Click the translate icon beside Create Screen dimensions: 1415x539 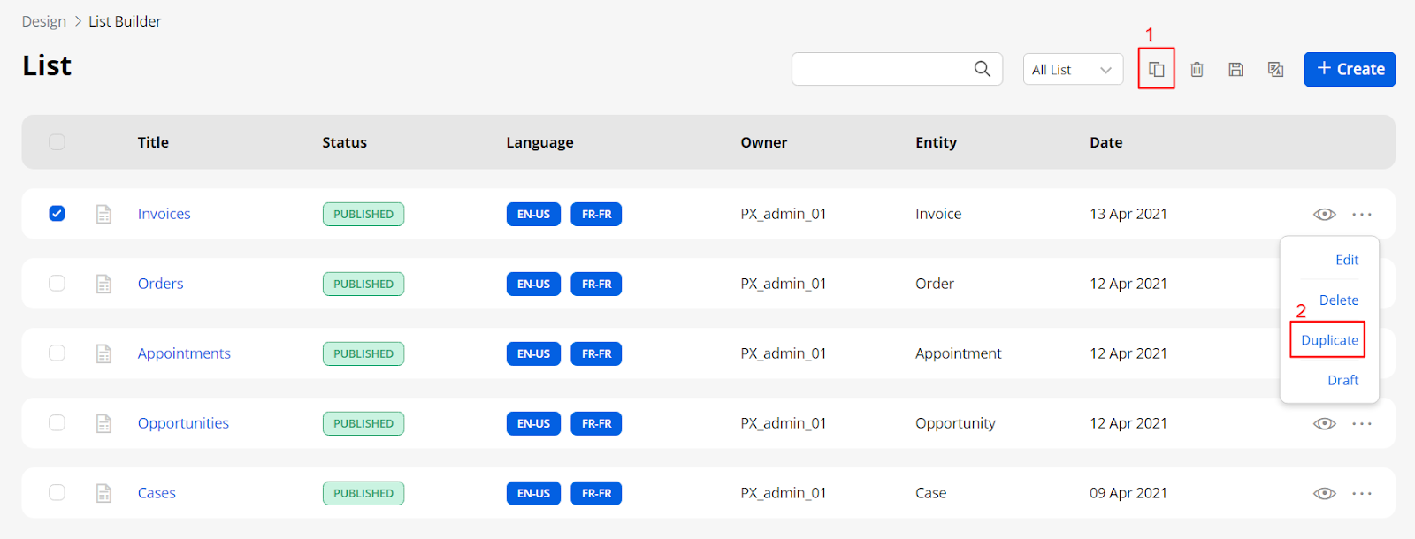click(x=1275, y=69)
